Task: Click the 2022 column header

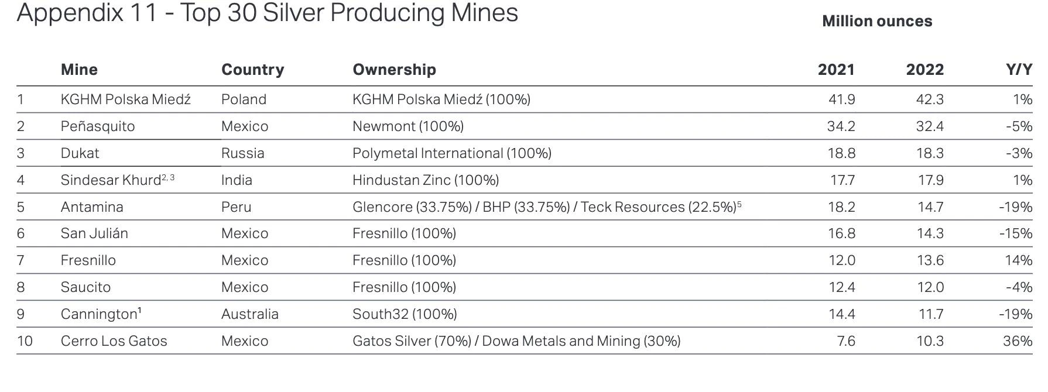Action: point(925,70)
